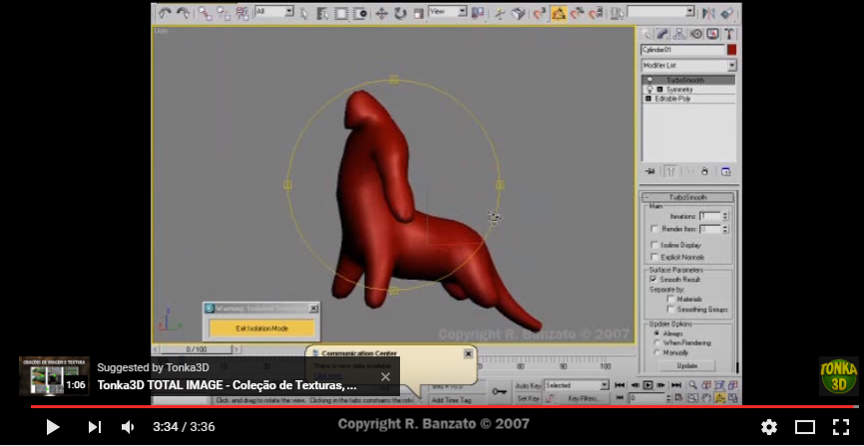Toggle the 3D Snaps icon
Image resolution: width=864 pixels, height=446 pixels.
pos(540,14)
